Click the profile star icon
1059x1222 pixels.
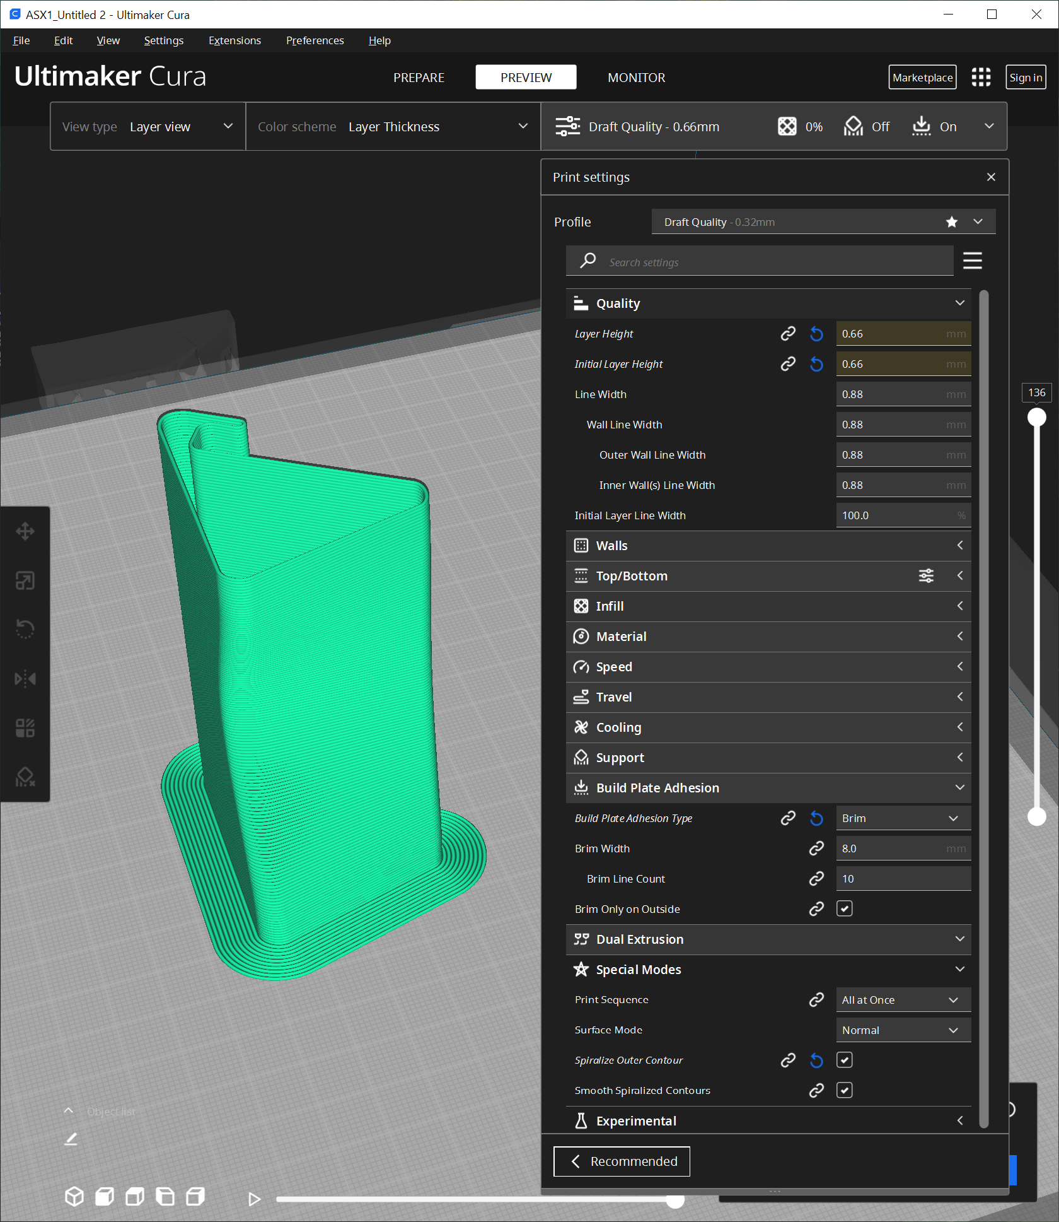point(952,222)
